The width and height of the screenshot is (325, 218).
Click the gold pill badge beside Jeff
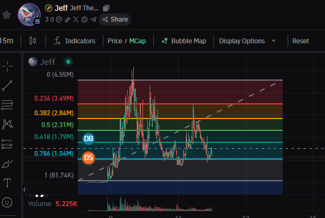[49, 8]
